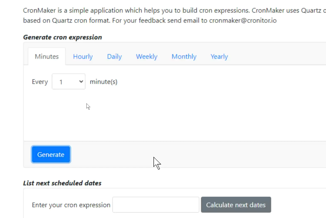Select the Yearly tab
This screenshot has width=326, height=218.
pos(219,56)
